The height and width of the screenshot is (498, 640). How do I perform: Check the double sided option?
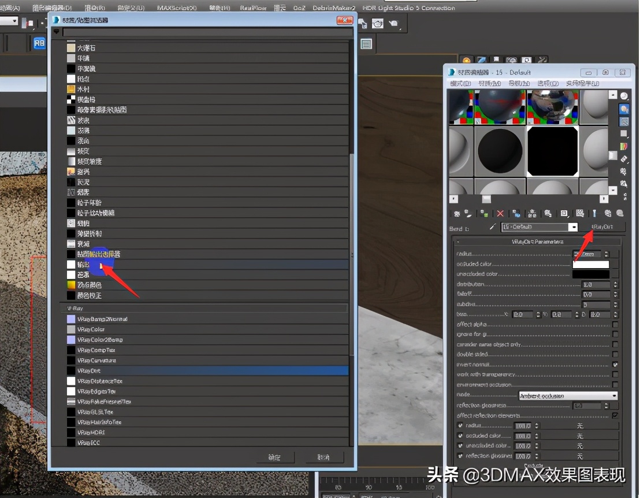[615, 354]
